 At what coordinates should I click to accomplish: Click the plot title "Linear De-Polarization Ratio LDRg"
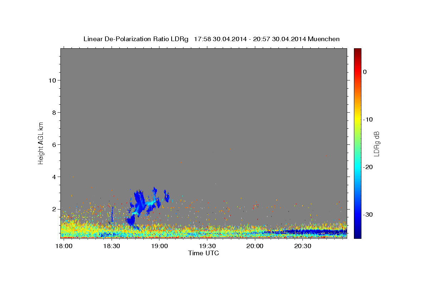[x=136, y=39]
